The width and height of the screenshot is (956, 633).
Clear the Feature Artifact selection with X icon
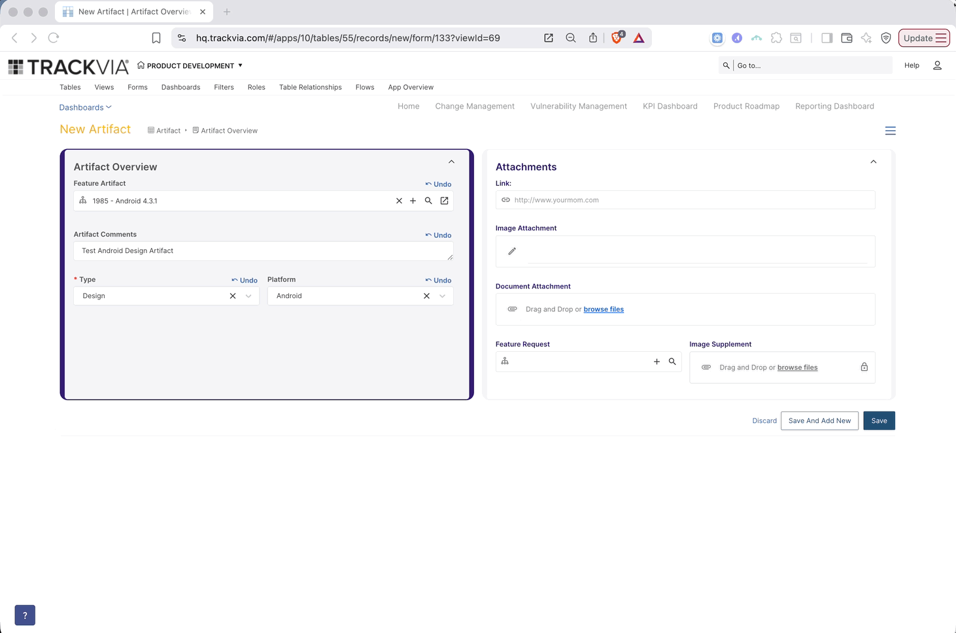pos(399,201)
